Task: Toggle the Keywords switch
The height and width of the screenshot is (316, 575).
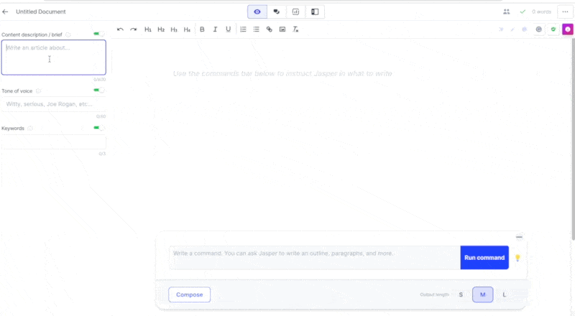Action: (x=98, y=128)
